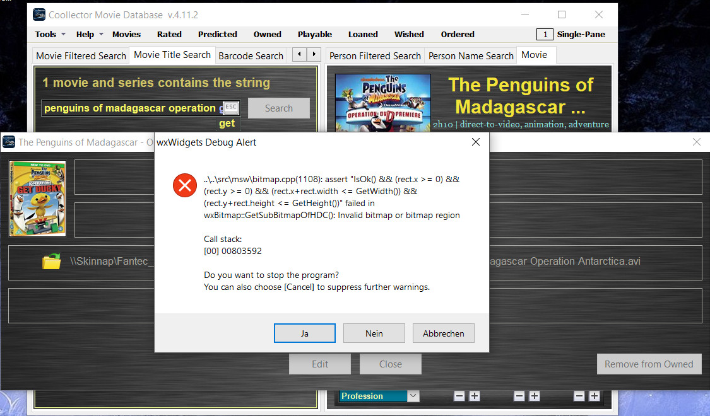Open the yellow folder icon beside the file path
This screenshot has height=416, width=710.
[x=51, y=262]
